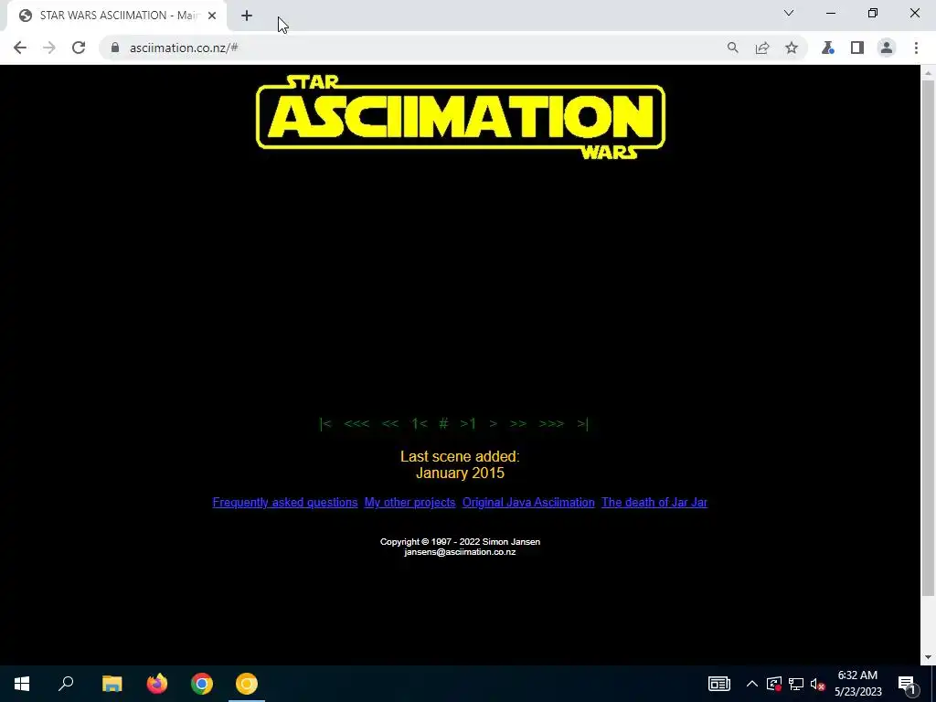Faster forward with >>> control
Viewport: 936px width, 702px height.
click(551, 423)
